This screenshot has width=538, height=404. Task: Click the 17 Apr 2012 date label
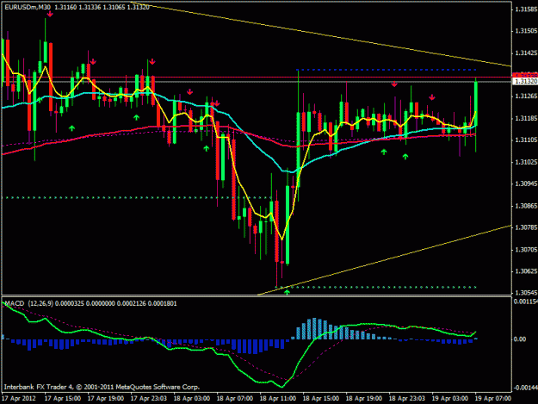19,399
